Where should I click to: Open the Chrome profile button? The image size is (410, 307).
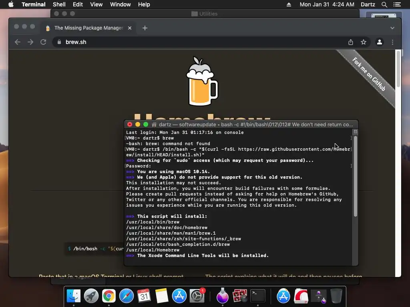point(380,42)
